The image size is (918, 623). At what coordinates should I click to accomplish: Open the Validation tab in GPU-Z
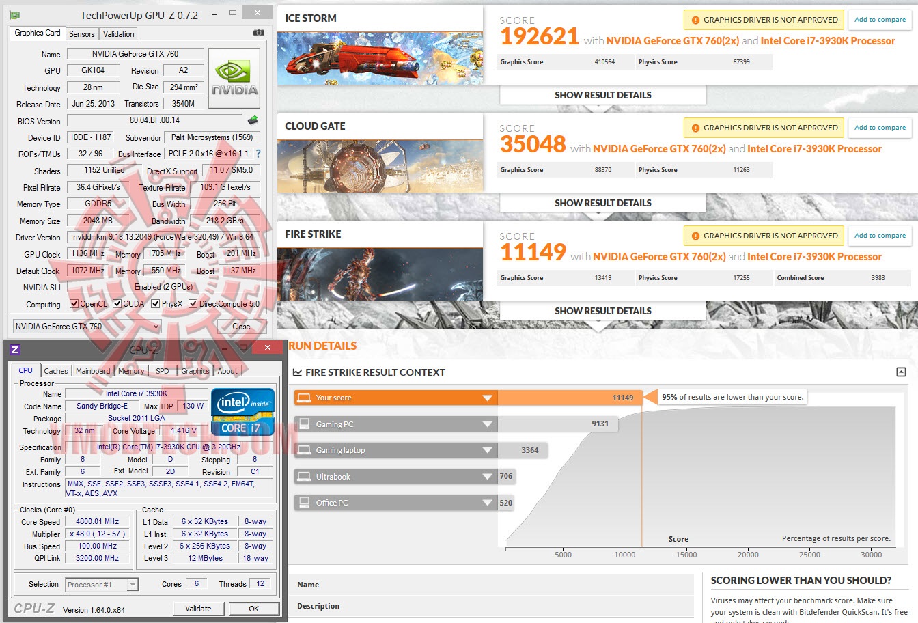click(119, 34)
